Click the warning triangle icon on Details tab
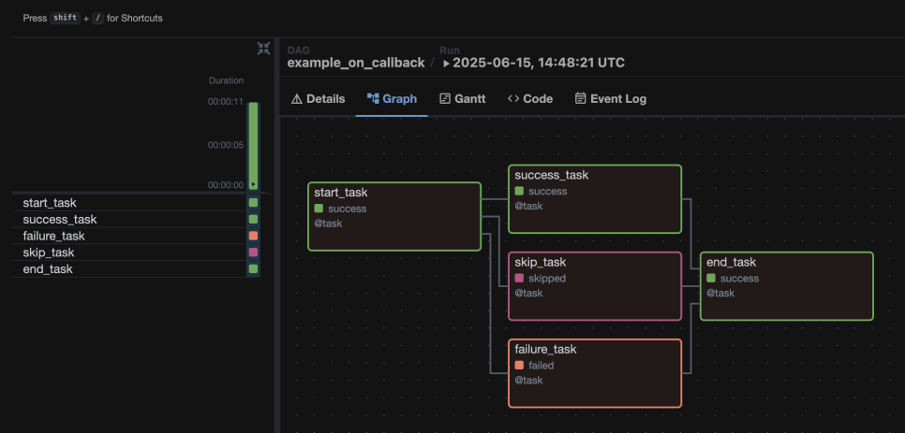The image size is (905, 433). [x=297, y=99]
